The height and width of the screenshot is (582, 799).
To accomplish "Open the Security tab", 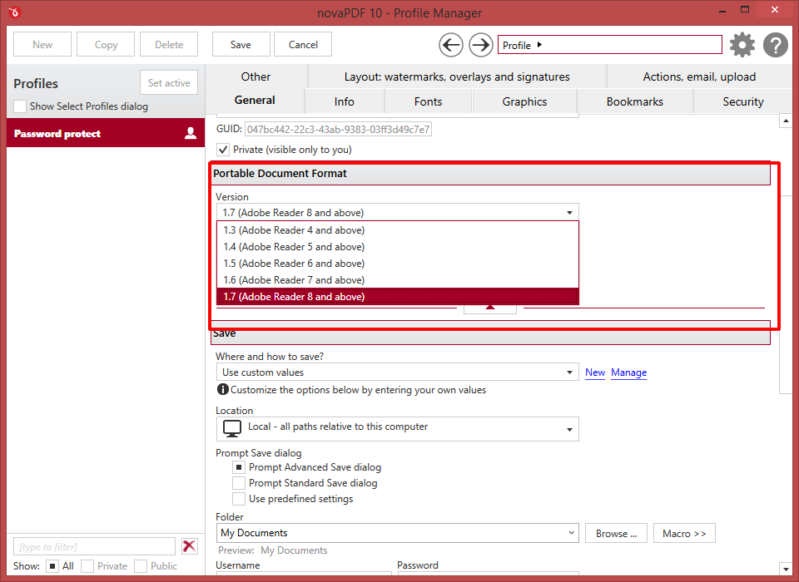I will pos(742,101).
